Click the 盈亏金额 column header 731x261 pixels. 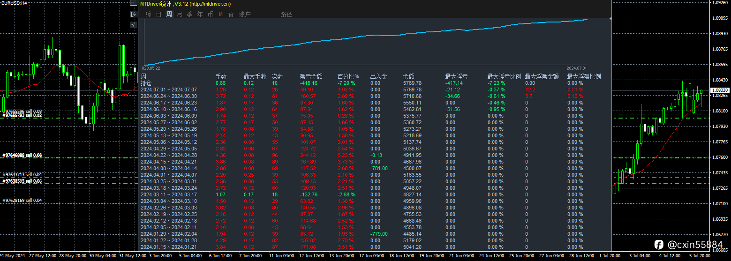(311, 76)
